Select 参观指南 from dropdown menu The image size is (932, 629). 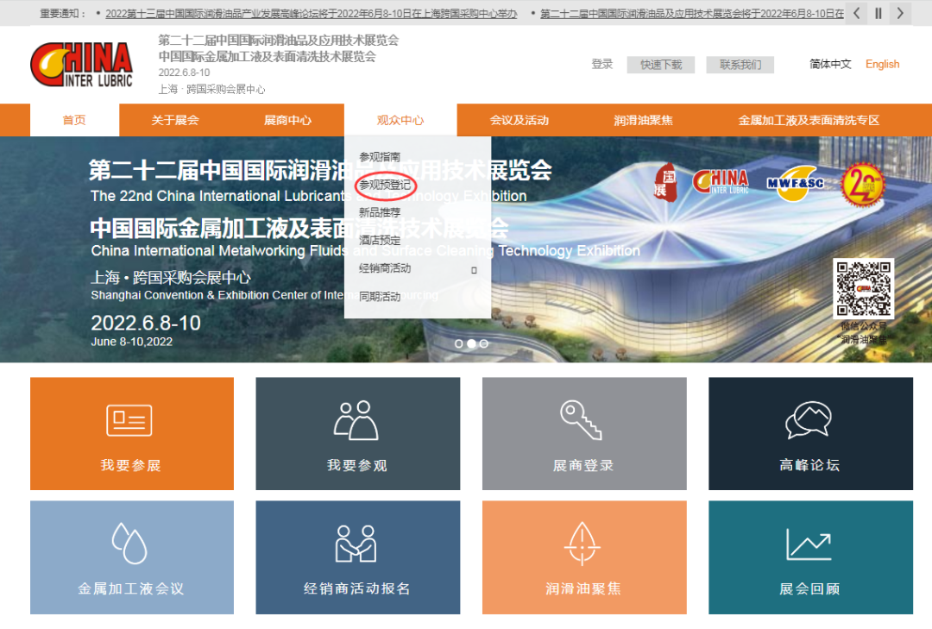380,157
